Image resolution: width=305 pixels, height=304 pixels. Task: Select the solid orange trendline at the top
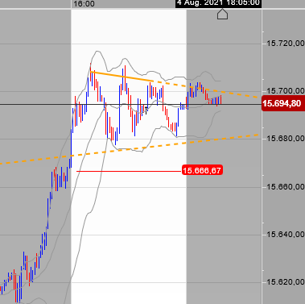122,77
